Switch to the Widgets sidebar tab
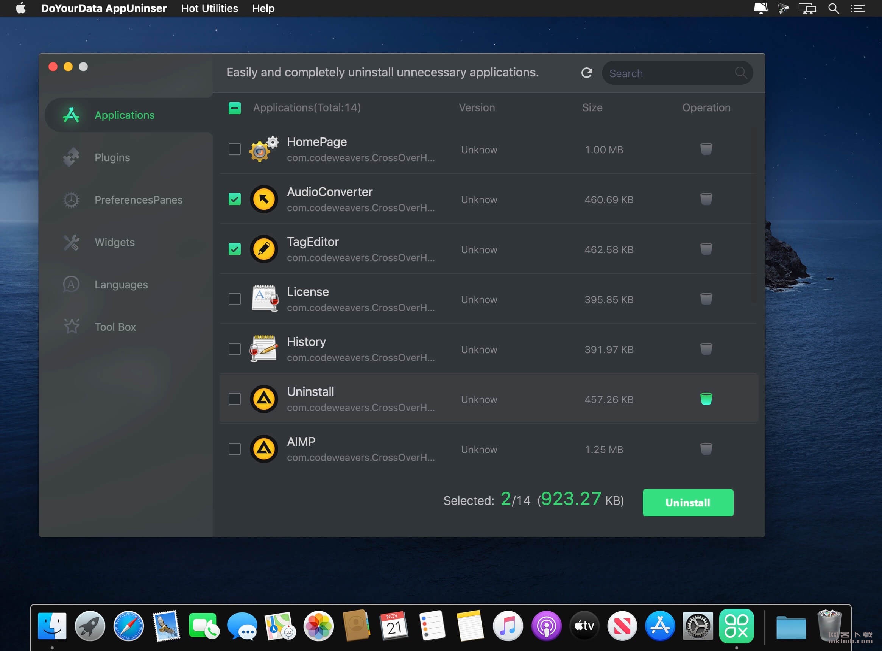 tap(129, 242)
